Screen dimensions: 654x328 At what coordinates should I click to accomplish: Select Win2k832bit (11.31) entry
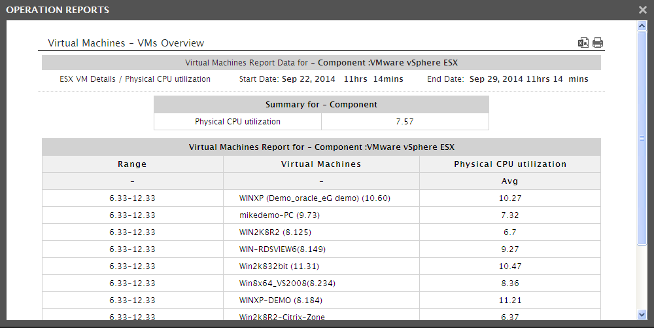[x=279, y=266]
